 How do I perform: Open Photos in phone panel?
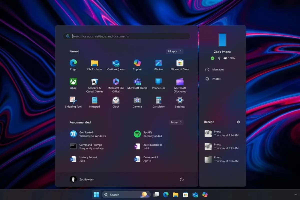coord(216,79)
